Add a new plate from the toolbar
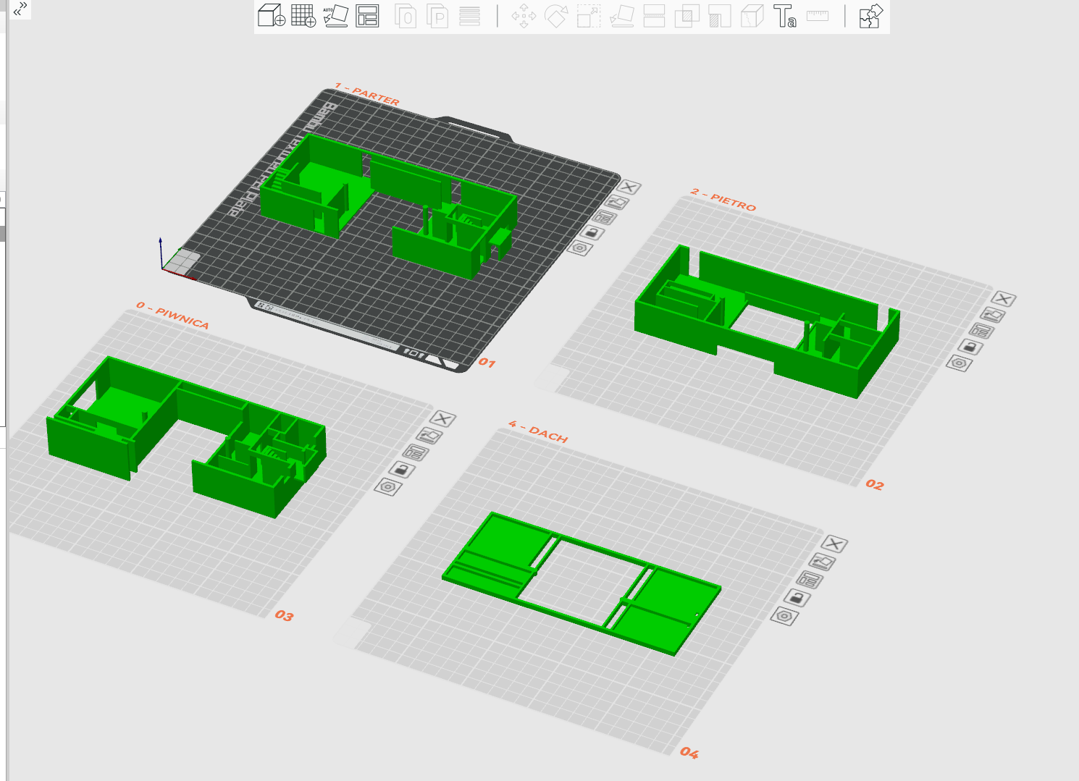1079x781 pixels. [303, 16]
